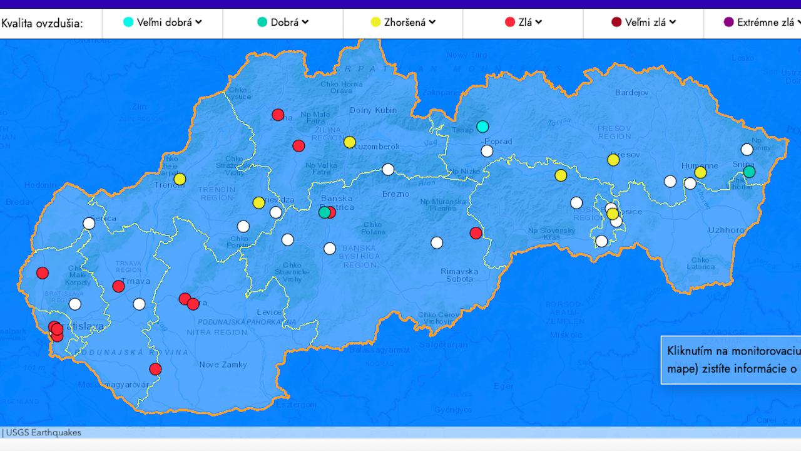Screen dimensions: 801x451
Task: Click the yellow station marker at Trenčín
Action: (180, 179)
